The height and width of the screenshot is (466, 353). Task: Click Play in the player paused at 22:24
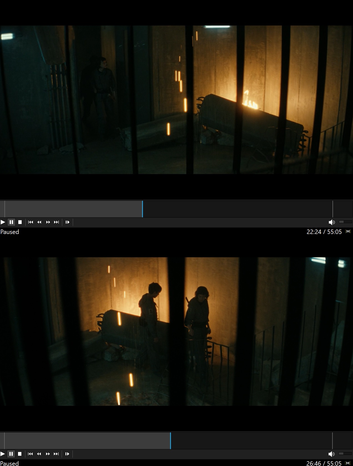coord(3,222)
